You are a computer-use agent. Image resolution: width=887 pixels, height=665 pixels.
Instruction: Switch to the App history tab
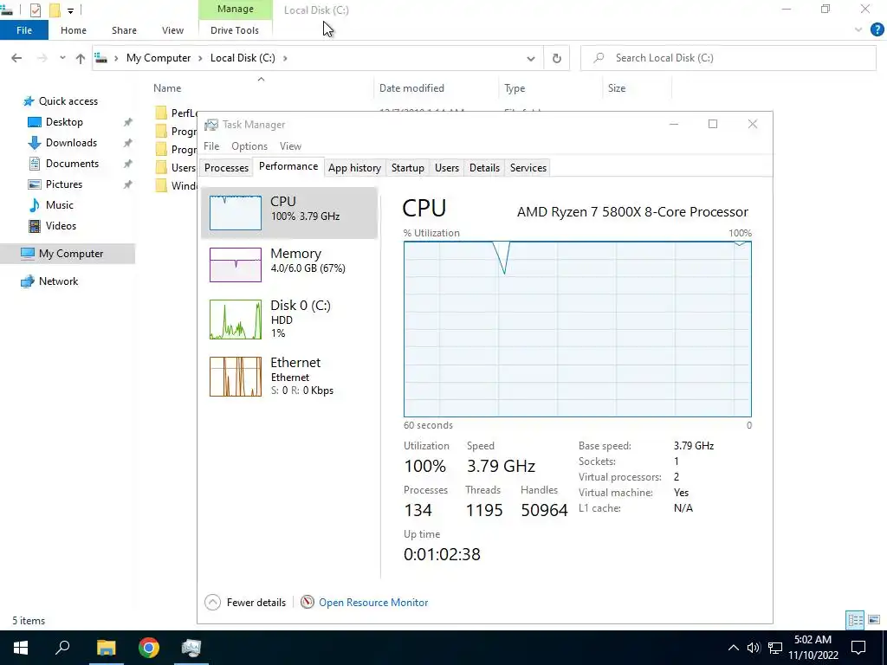coord(354,168)
